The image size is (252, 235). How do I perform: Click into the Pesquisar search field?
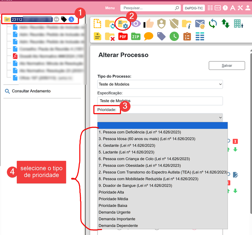pos(148,8)
